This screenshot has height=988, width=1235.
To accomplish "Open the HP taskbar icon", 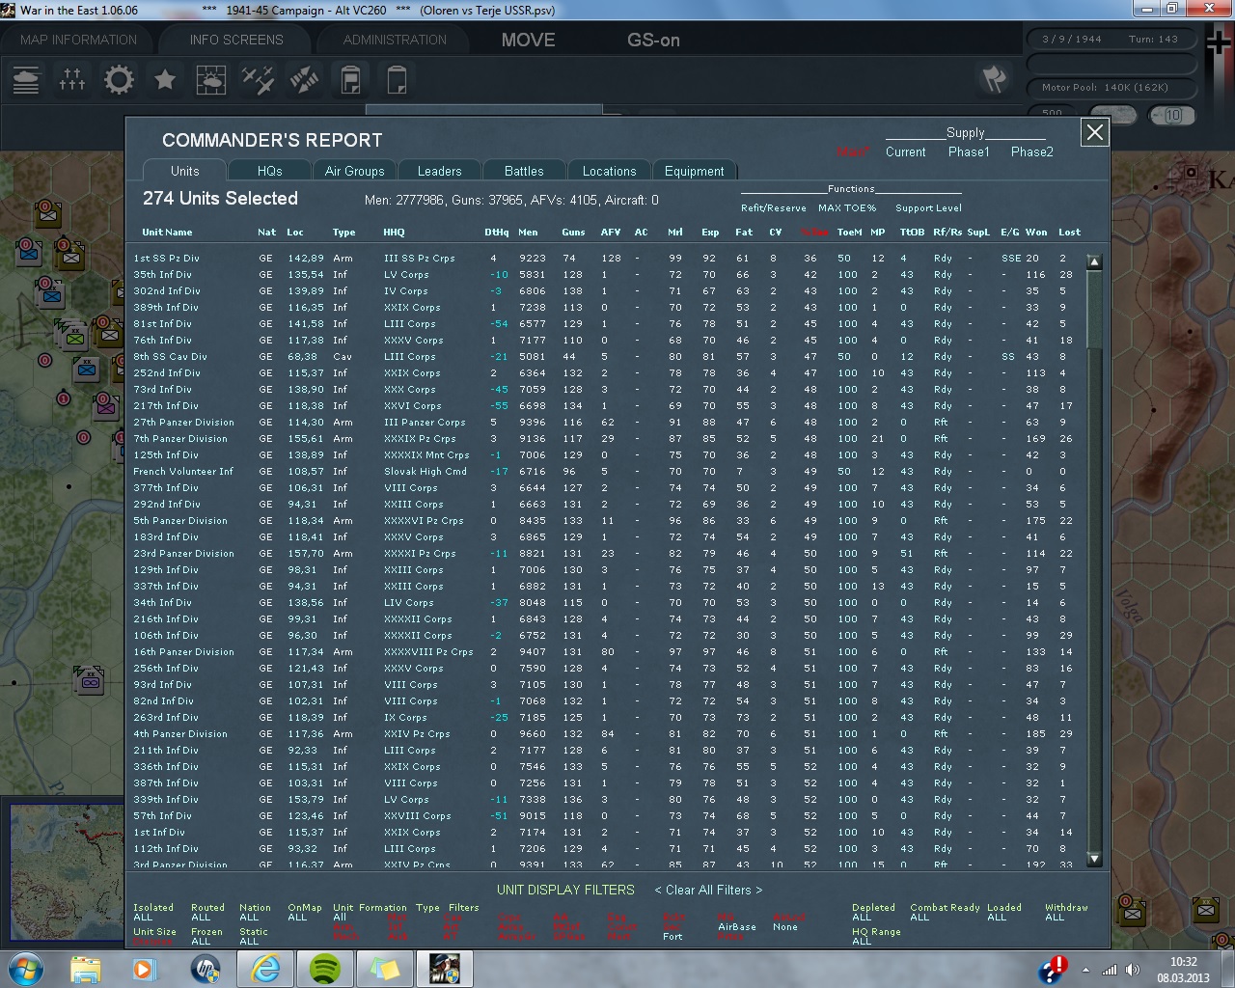I will (205, 968).
